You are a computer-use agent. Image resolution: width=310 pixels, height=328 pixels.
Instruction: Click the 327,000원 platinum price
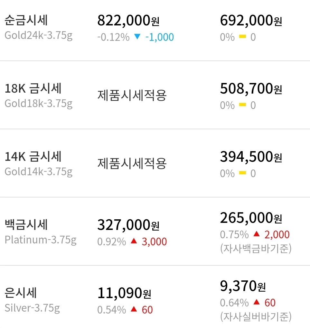coord(128,225)
